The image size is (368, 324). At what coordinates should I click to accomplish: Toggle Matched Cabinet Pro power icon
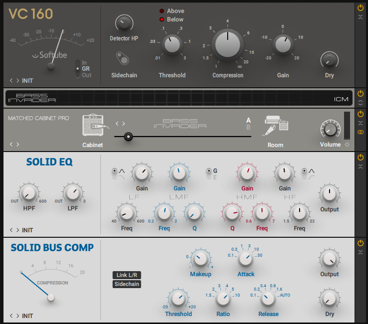[361, 114]
